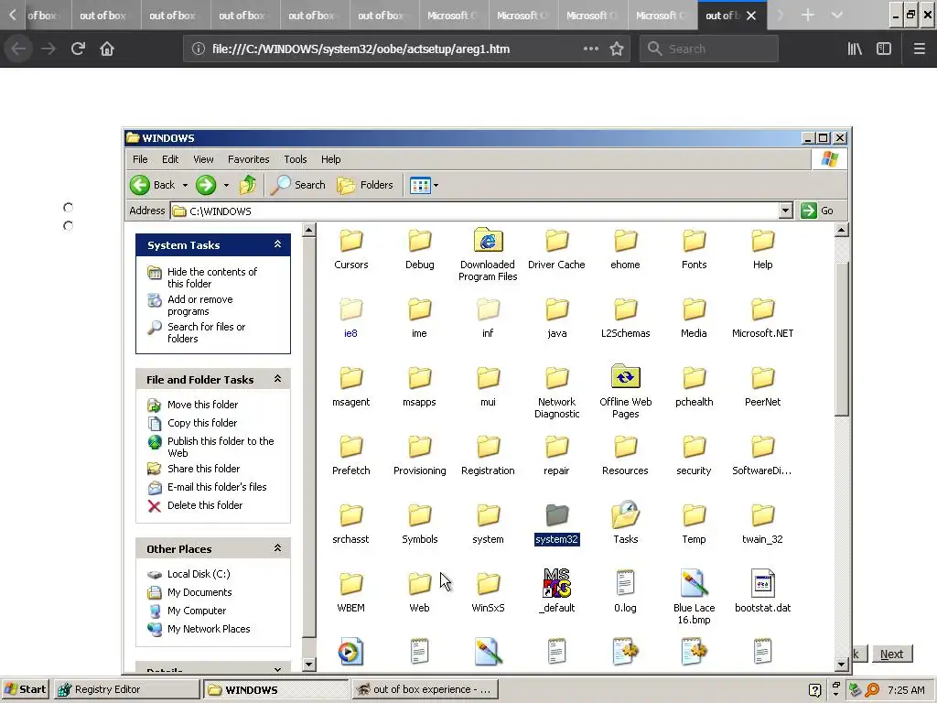Screen dimensions: 937x703
Task: Select the Network Diagnostic folder
Action: coord(556,392)
